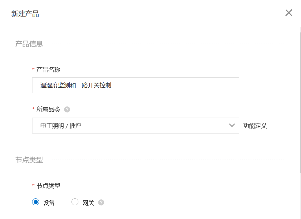Image resolution: width=301 pixels, height=219 pixels.
Task: Open the 功能定义 link
Action: (x=255, y=126)
